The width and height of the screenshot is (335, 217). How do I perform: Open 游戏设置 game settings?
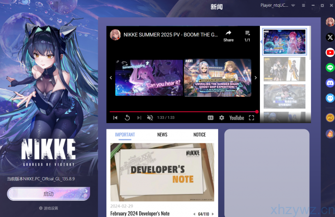tap(48, 208)
